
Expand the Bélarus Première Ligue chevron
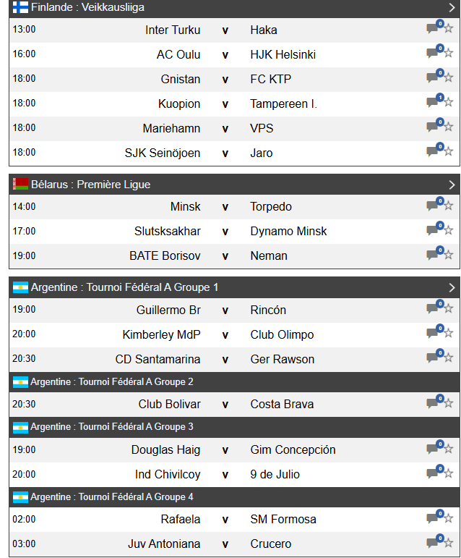click(x=452, y=185)
